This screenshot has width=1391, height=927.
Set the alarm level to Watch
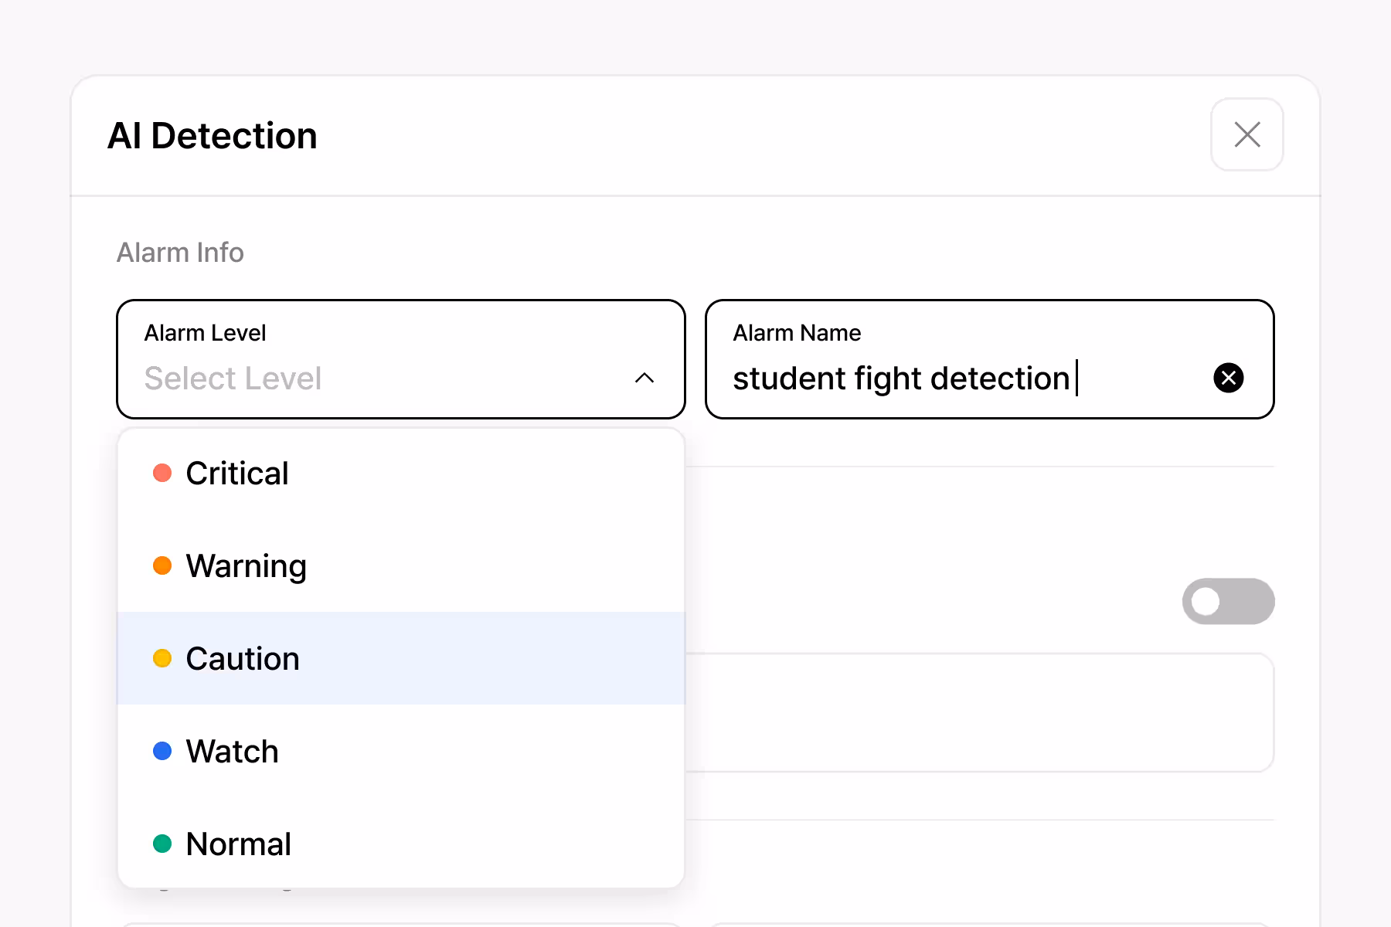[x=232, y=751]
